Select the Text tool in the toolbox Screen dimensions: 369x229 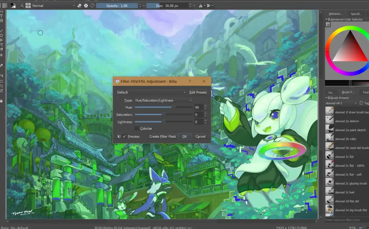coord(1,16)
